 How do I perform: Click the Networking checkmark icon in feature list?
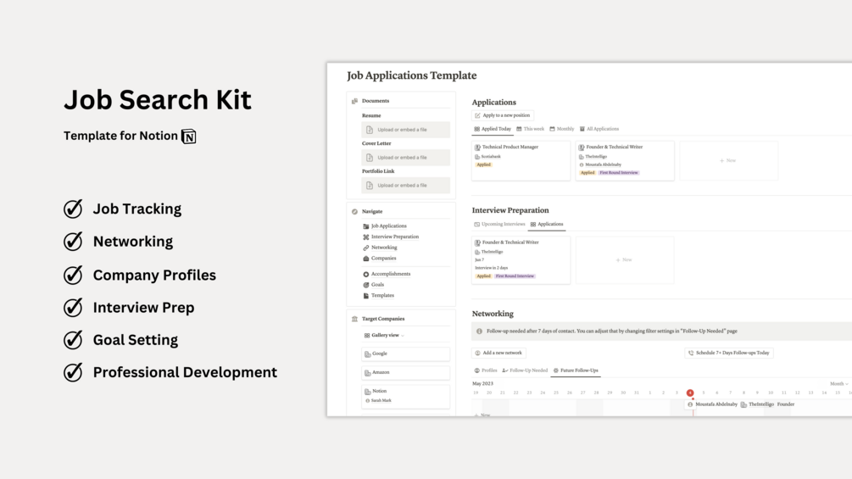click(73, 241)
